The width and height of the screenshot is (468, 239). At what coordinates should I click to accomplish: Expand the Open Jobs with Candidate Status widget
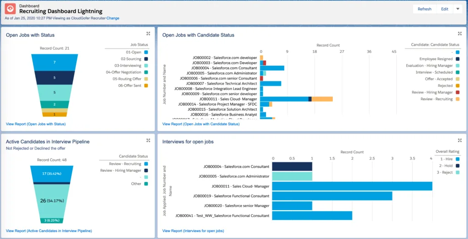pyautogui.click(x=460, y=33)
